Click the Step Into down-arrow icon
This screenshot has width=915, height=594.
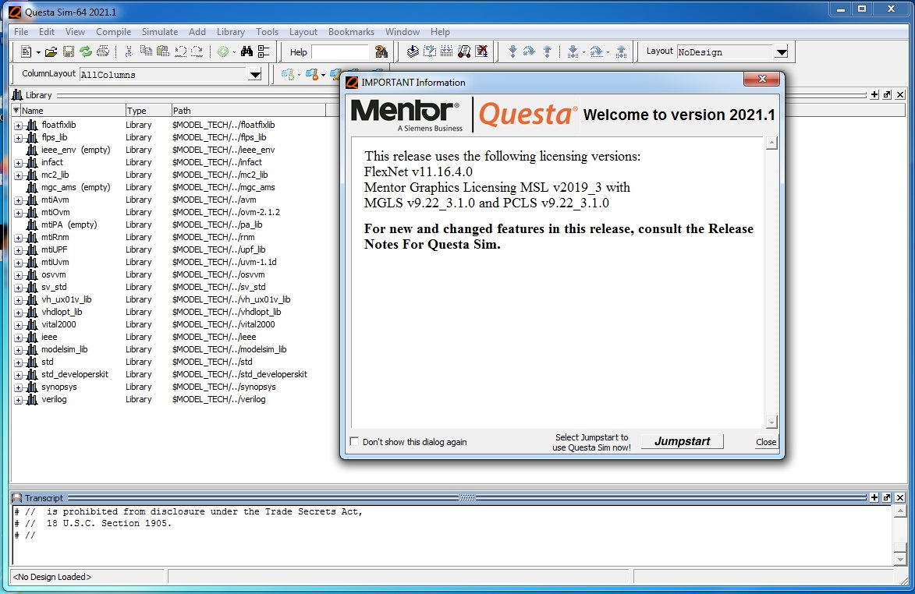pyautogui.click(x=512, y=52)
